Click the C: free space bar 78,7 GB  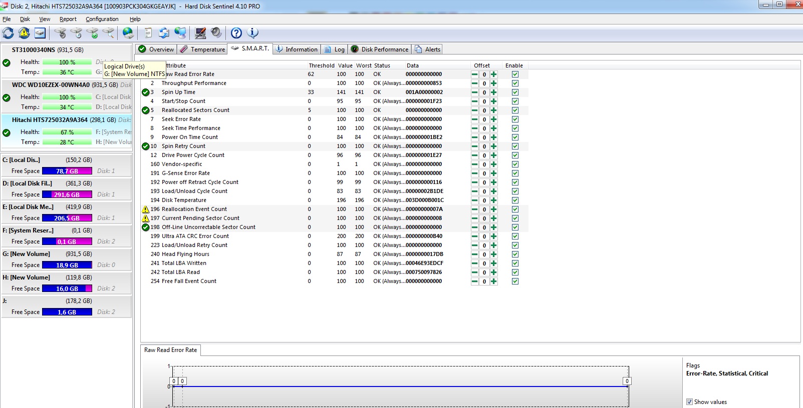(67, 171)
